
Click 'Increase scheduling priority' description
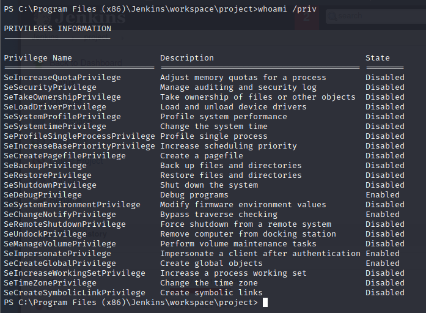pyautogui.click(x=229, y=146)
